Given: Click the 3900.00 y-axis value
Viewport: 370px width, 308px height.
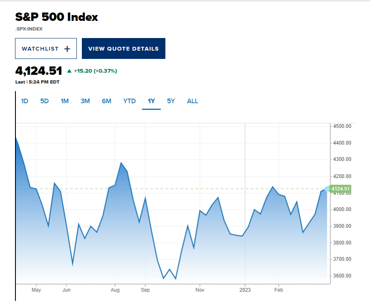Looking at the screenshot, I should coord(342,226).
